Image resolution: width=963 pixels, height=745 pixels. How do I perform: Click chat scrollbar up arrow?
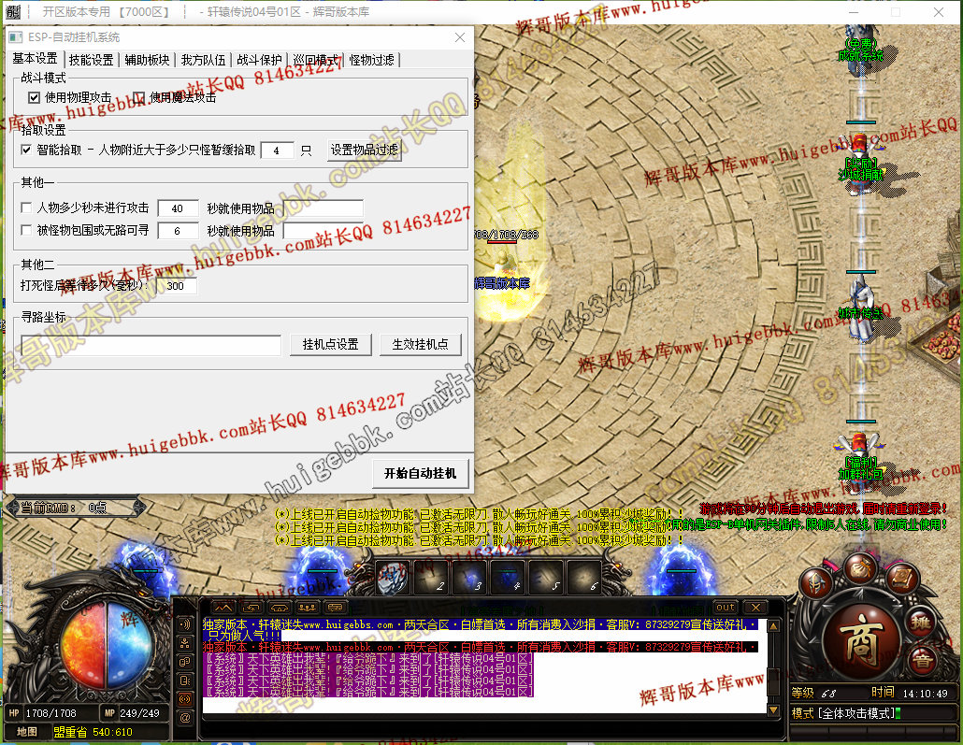[774, 626]
